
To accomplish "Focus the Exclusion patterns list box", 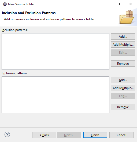I will (55, 95).
